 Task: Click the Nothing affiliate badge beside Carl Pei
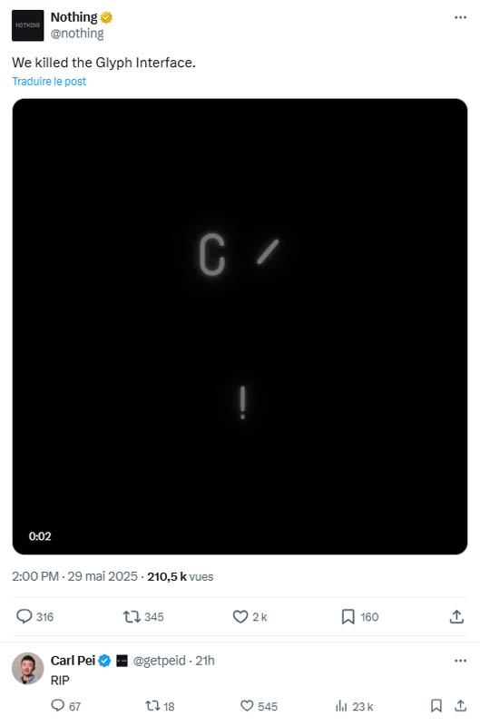(122, 661)
